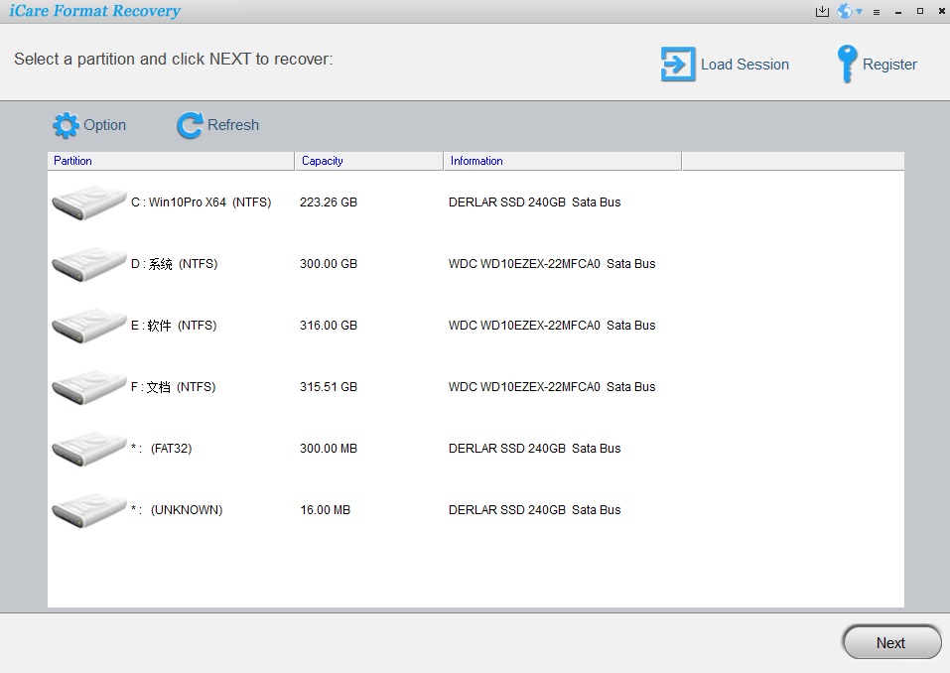The width and height of the screenshot is (950, 673).
Task: Sort by Partition column header
Action: pos(171,161)
